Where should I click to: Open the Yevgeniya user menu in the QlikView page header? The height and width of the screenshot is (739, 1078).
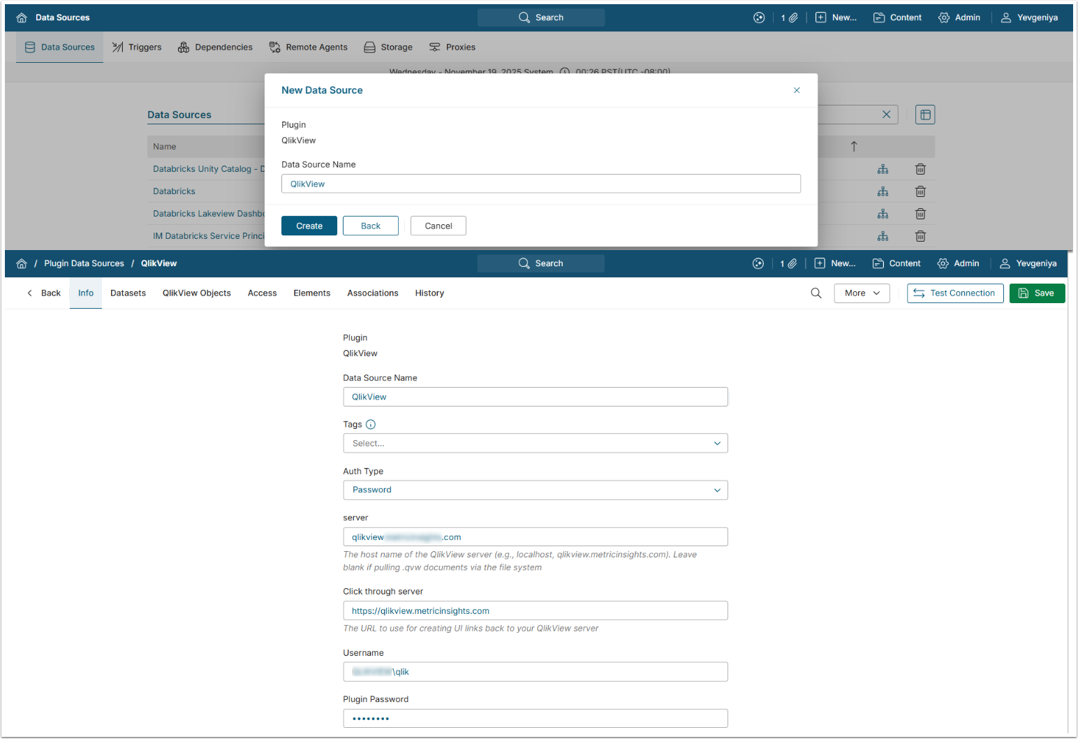point(1029,263)
